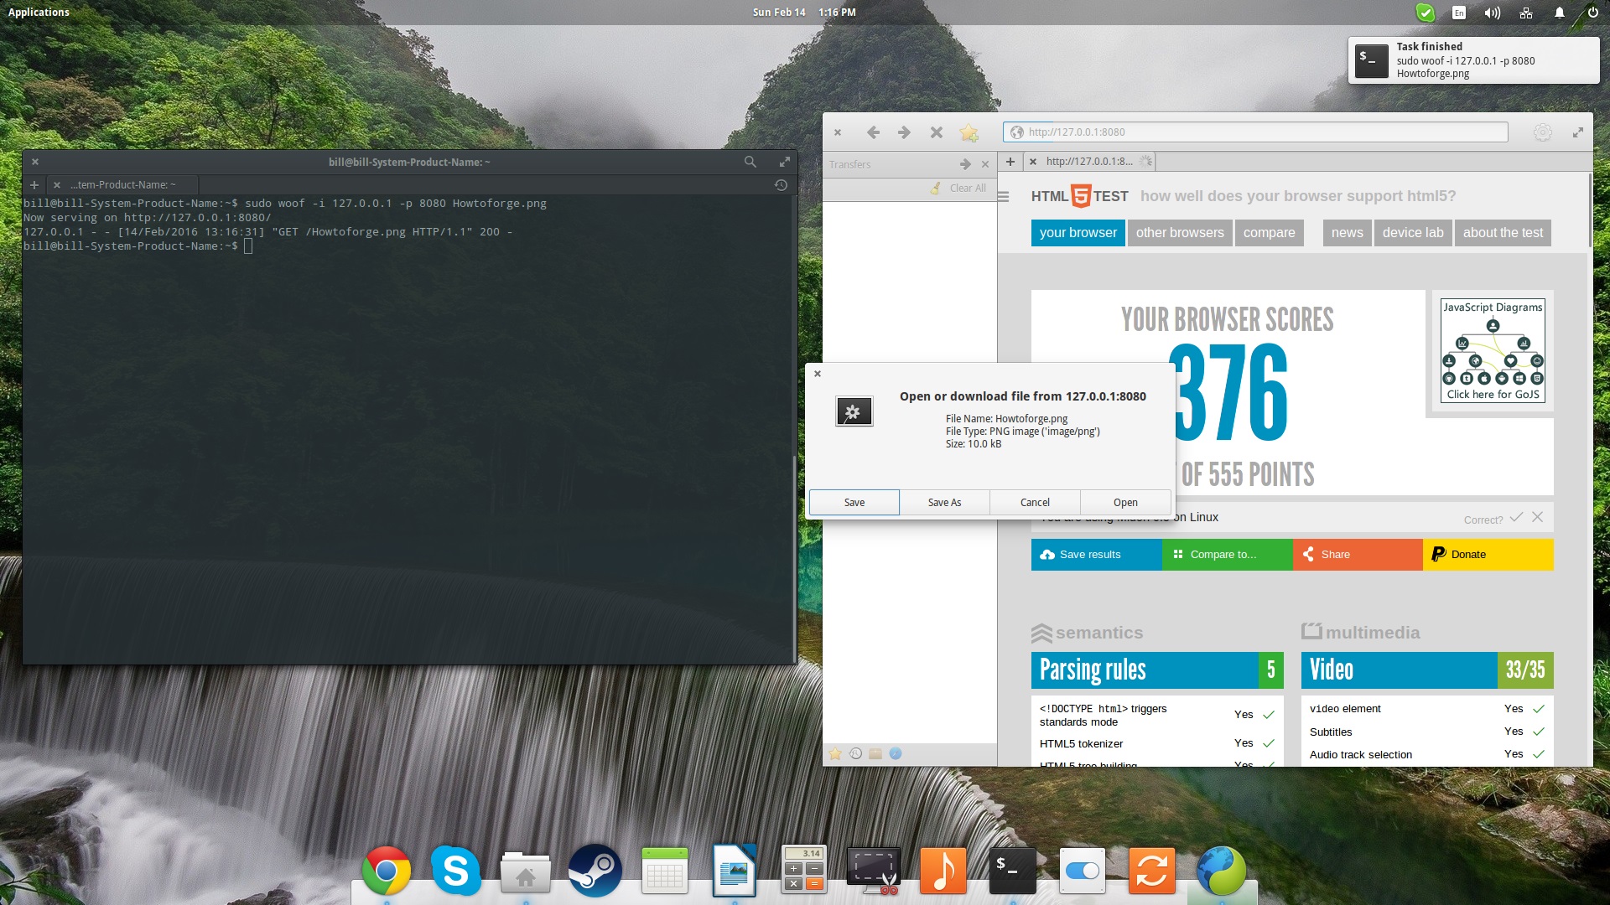Click the JavaScript Diagrams GoJS ad
The width and height of the screenshot is (1610, 905).
(1493, 350)
